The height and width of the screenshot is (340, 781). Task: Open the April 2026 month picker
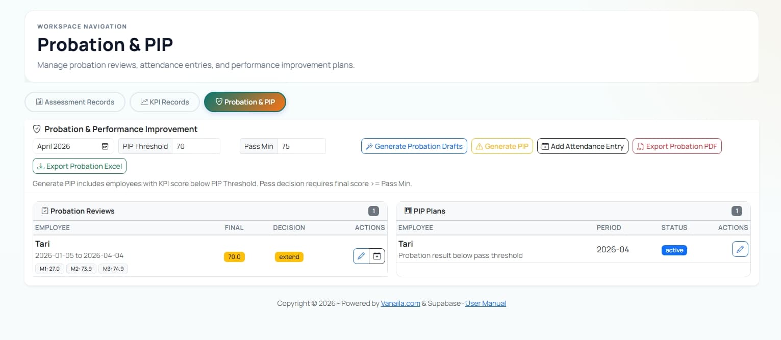click(73, 146)
